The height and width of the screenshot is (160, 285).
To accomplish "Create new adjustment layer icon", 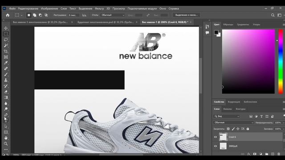I will tap(261, 154).
